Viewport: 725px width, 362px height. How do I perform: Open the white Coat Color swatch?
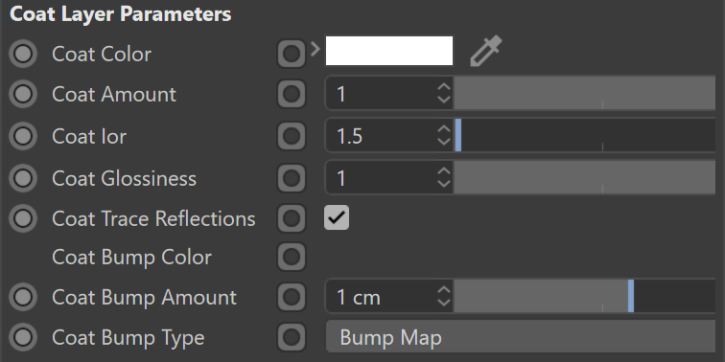pyautogui.click(x=389, y=51)
